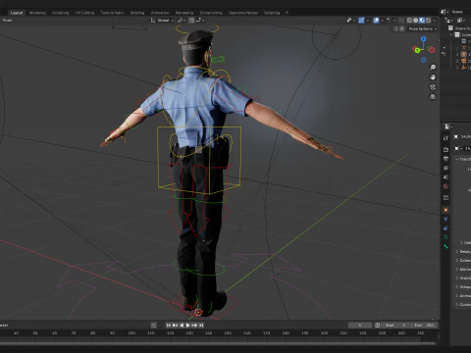Open the Animation workspace tab
Viewport: 471px width, 353px height.
160,13
